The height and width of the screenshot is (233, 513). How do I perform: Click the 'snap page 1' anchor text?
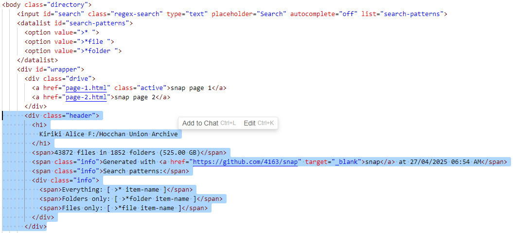(x=192, y=88)
